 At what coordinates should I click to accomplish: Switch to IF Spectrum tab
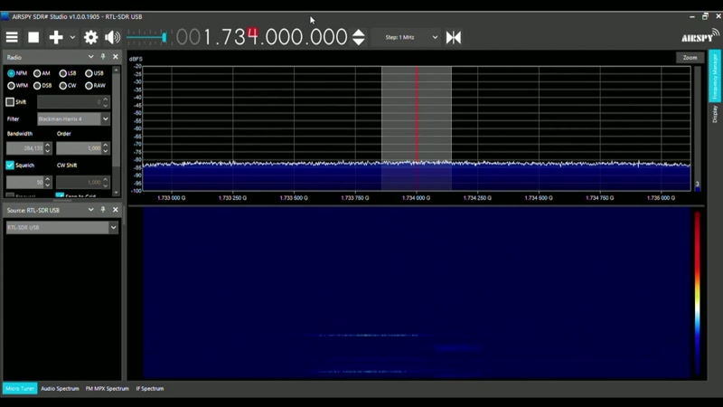pyautogui.click(x=150, y=389)
